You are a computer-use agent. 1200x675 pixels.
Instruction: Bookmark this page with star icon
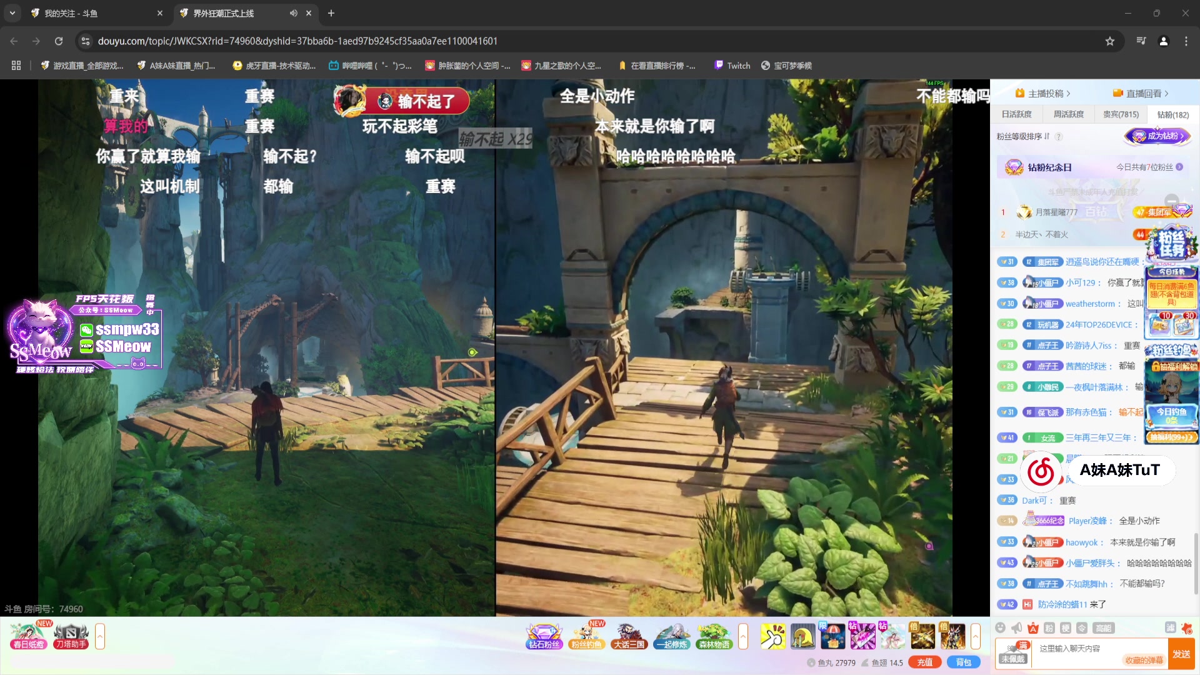1110,41
